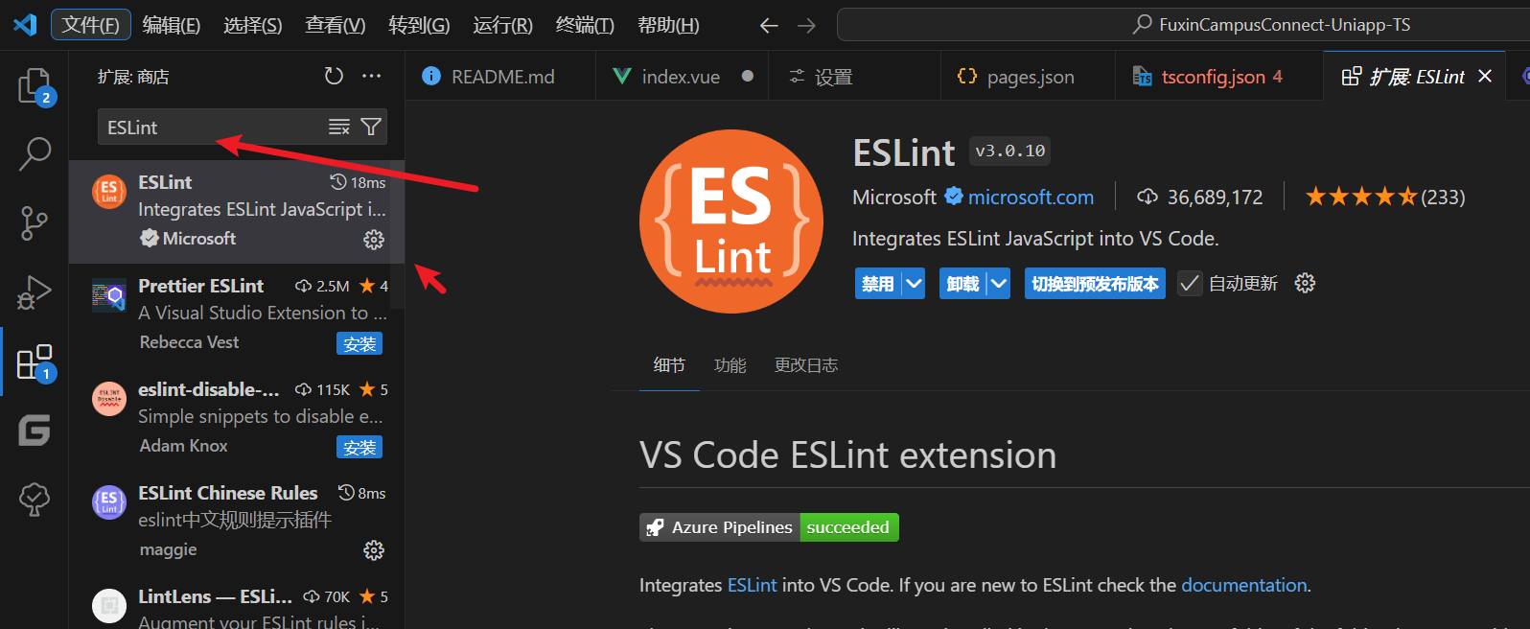Expand the 卸载 dropdown arrow

click(999, 283)
